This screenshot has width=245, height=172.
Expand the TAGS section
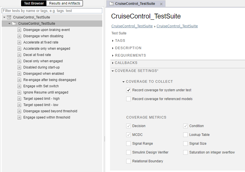coord(113,41)
